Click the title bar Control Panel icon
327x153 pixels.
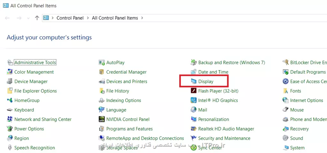tap(6, 6)
